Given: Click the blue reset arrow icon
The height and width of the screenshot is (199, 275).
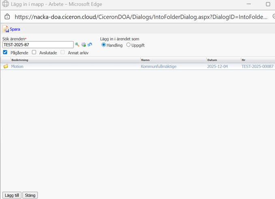Looking at the screenshot, I should (x=90, y=45).
